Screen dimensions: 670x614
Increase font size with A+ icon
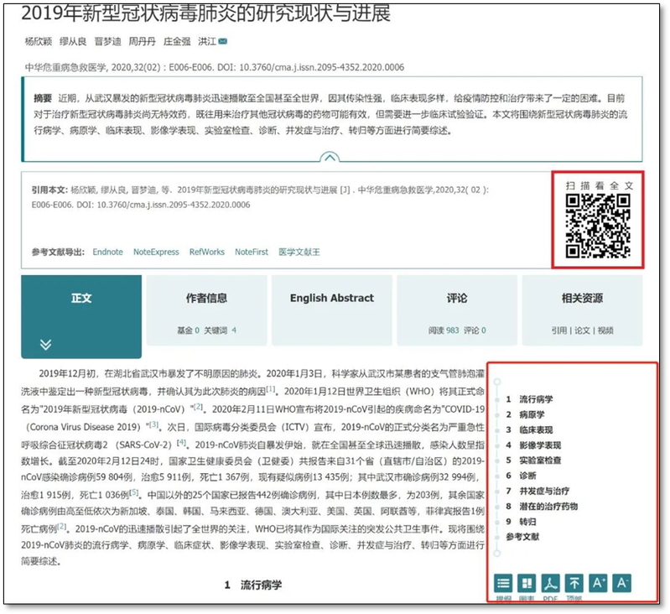[x=599, y=583]
